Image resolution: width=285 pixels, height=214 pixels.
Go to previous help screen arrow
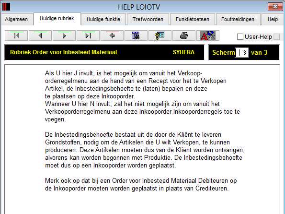point(40,36)
